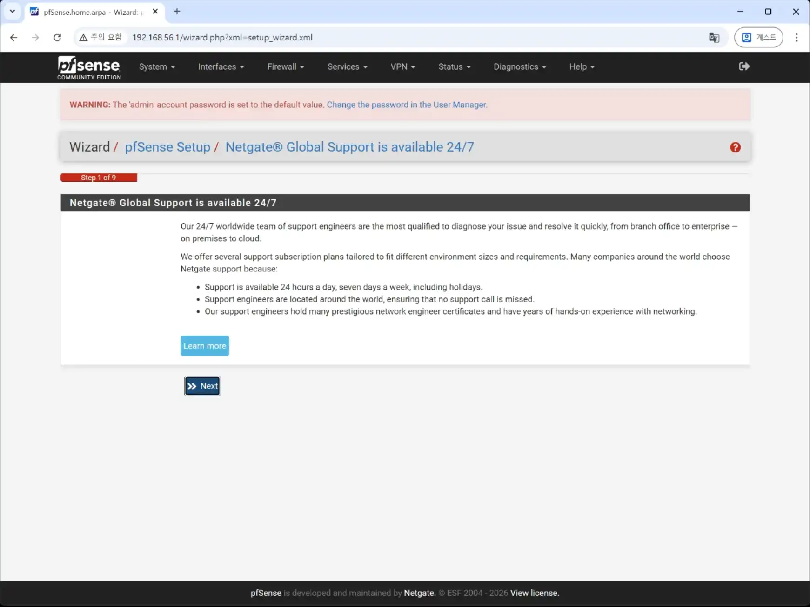Open the browser three-dot menu
The width and height of the screenshot is (810, 607).
pos(797,38)
